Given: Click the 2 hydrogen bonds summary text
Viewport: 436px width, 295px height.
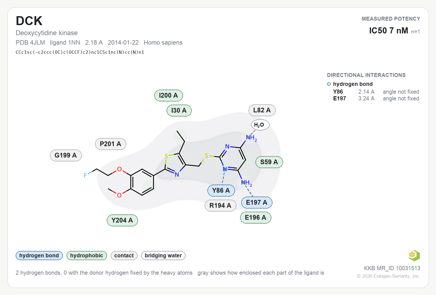Looking at the screenshot, I should click(104, 273).
